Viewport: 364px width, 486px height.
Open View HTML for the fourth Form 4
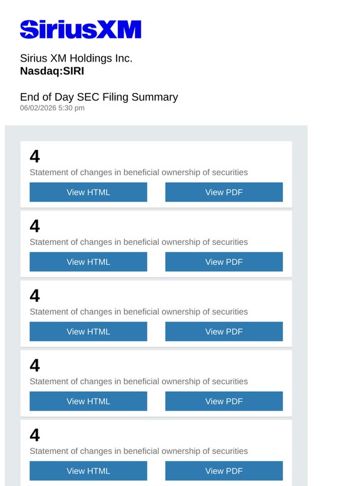pos(88,401)
